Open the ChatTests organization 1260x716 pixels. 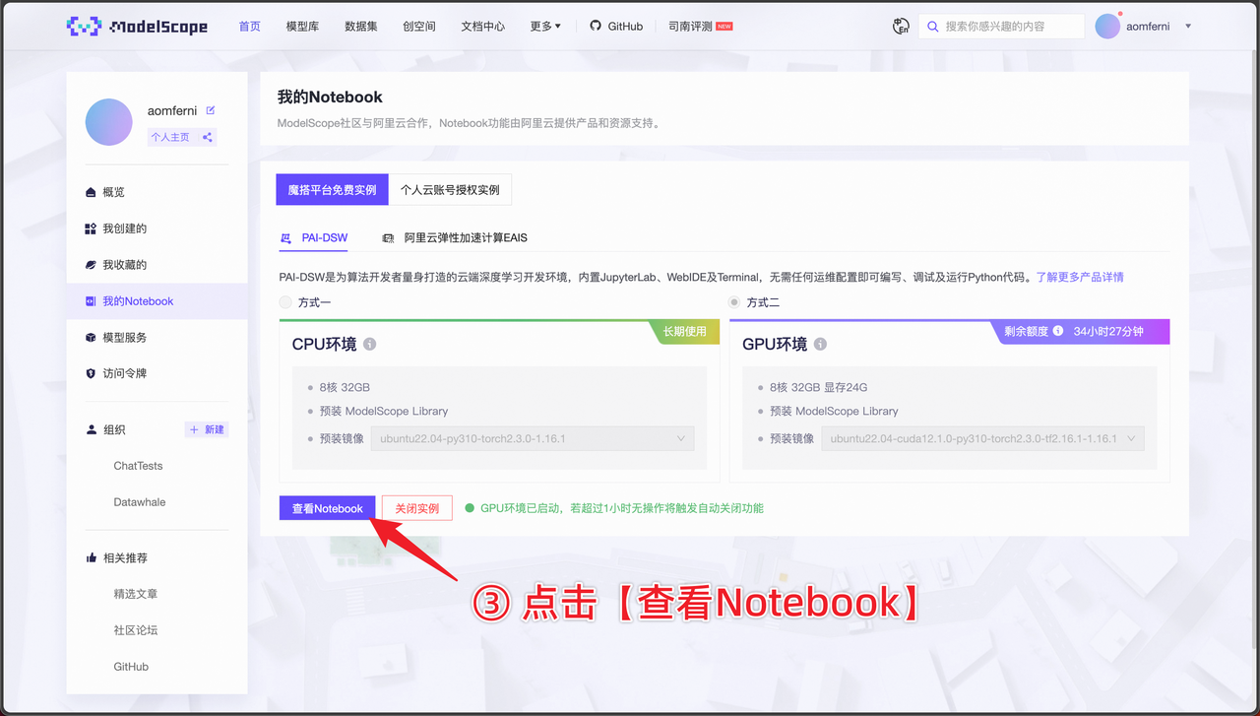pos(138,466)
